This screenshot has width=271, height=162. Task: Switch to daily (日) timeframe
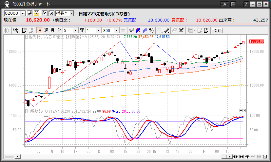tap(39, 30)
